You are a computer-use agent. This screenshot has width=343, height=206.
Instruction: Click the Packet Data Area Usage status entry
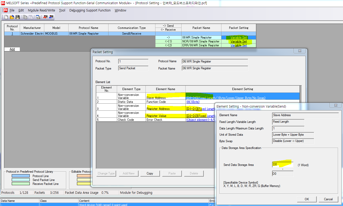click(x=87, y=193)
